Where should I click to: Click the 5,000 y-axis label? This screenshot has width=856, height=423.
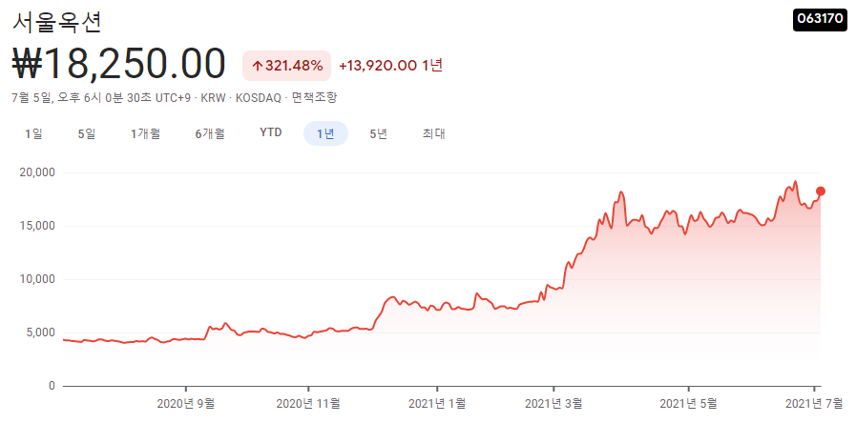click(40, 332)
